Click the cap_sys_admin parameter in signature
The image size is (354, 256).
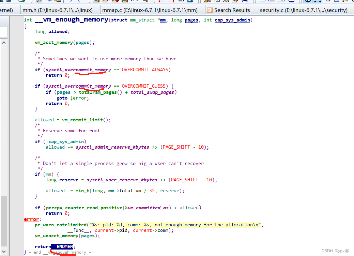[x=232, y=20]
